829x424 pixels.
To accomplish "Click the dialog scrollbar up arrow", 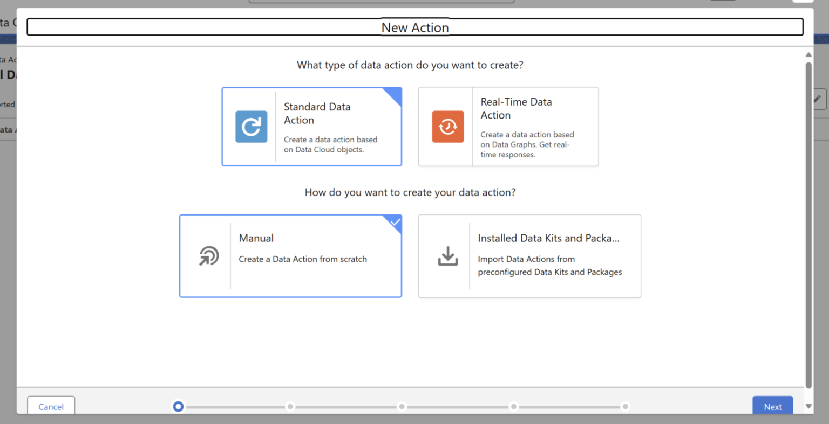I will click(808, 55).
